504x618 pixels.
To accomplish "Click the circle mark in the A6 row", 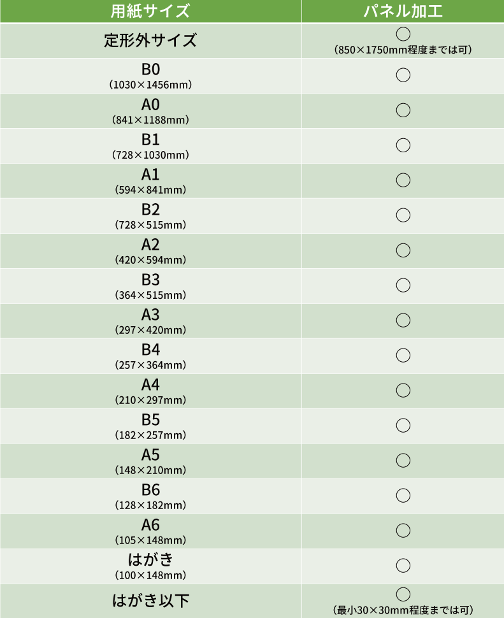I will click(x=403, y=531).
